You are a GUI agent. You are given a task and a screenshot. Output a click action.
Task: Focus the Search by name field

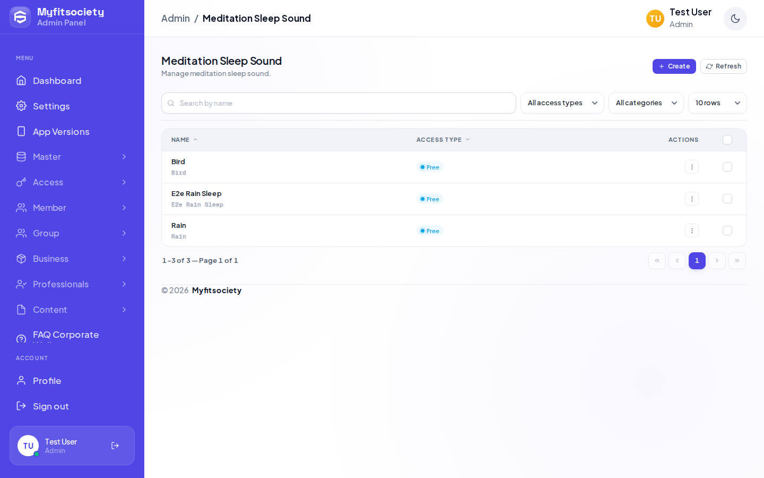[338, 103]
